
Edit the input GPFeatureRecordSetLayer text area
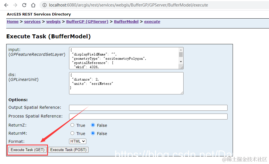pyautogui.click(x=124, y=58)
